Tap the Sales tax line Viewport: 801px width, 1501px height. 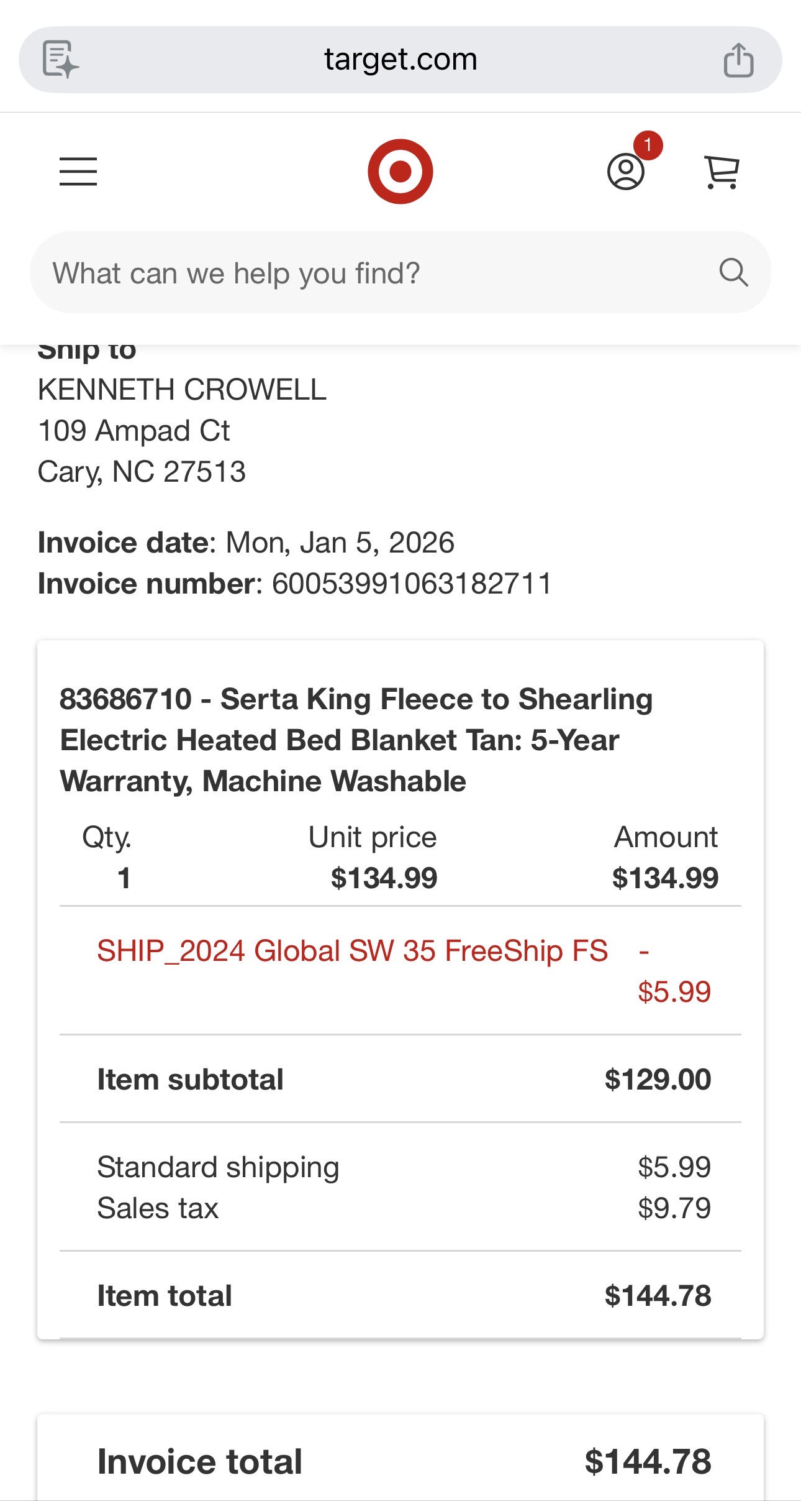tap(404, 1208)
